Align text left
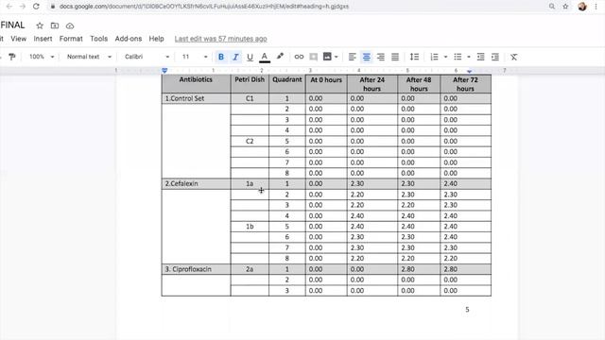605x340 pixels. point(352,57)
